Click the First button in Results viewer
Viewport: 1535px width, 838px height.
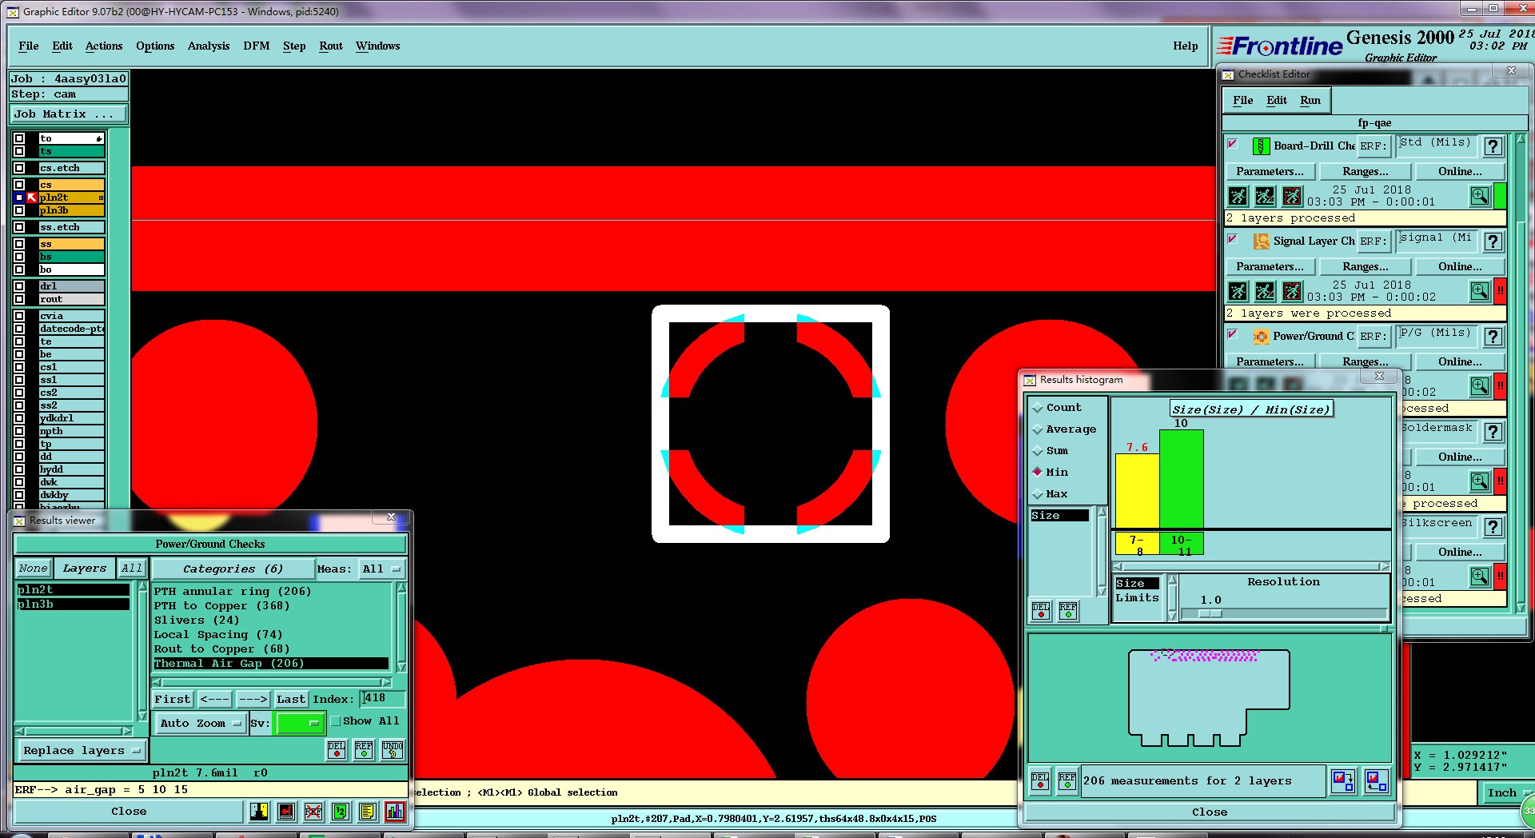pyautogui.click(x=173, y=700)
